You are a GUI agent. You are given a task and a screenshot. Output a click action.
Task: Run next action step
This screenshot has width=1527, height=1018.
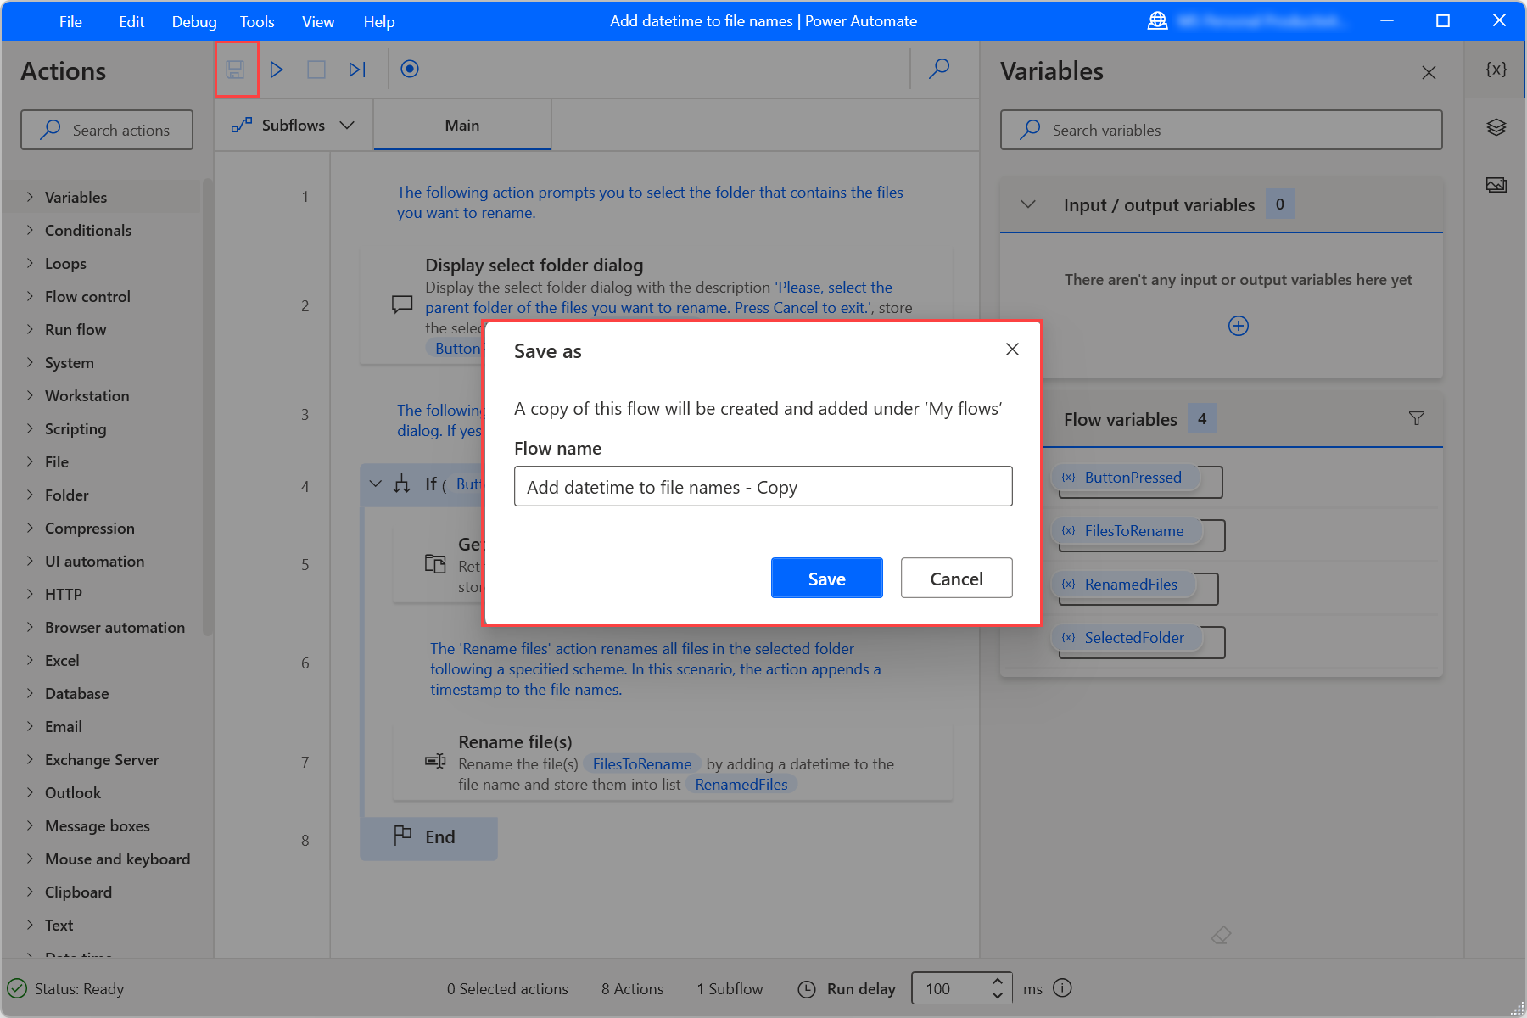[x=356, y=69]
